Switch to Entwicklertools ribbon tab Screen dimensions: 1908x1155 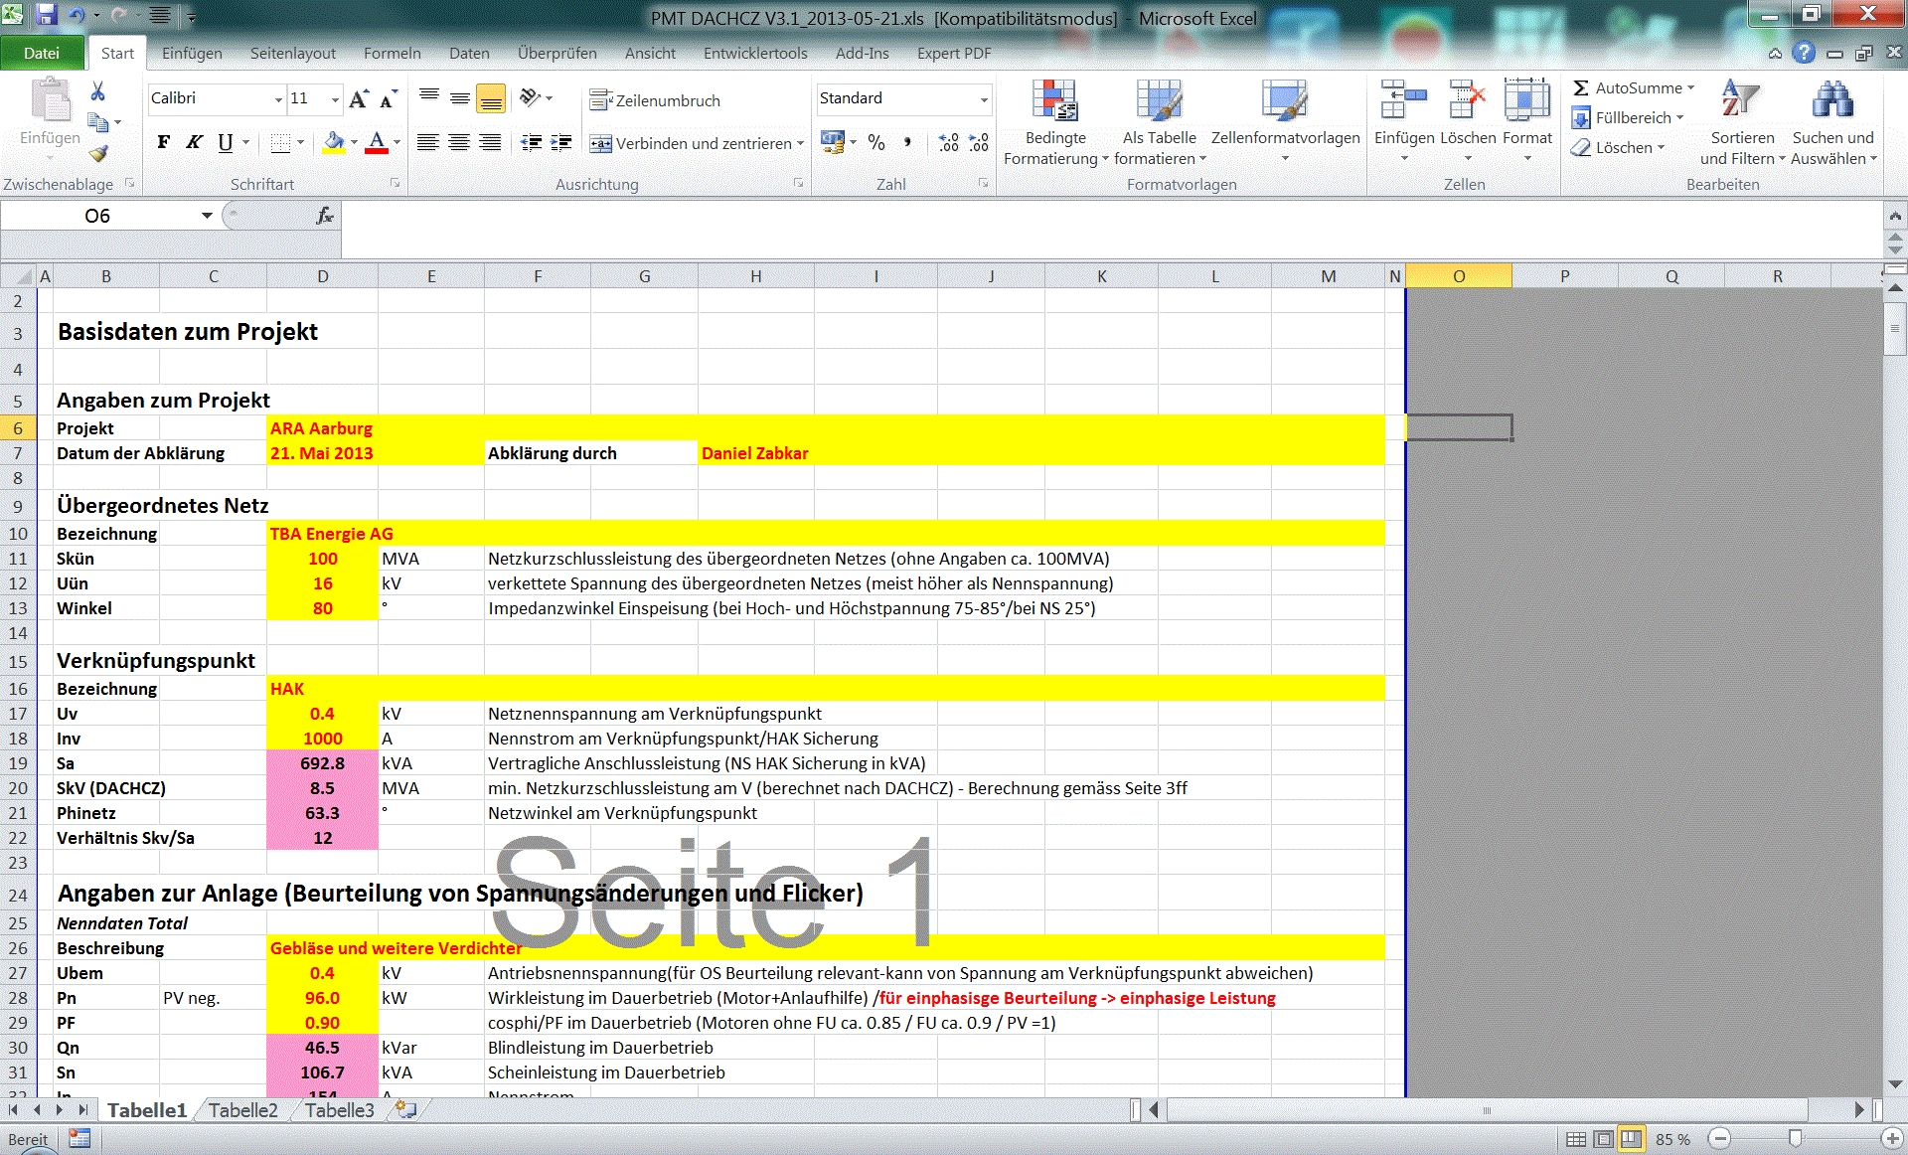(755, 53)
